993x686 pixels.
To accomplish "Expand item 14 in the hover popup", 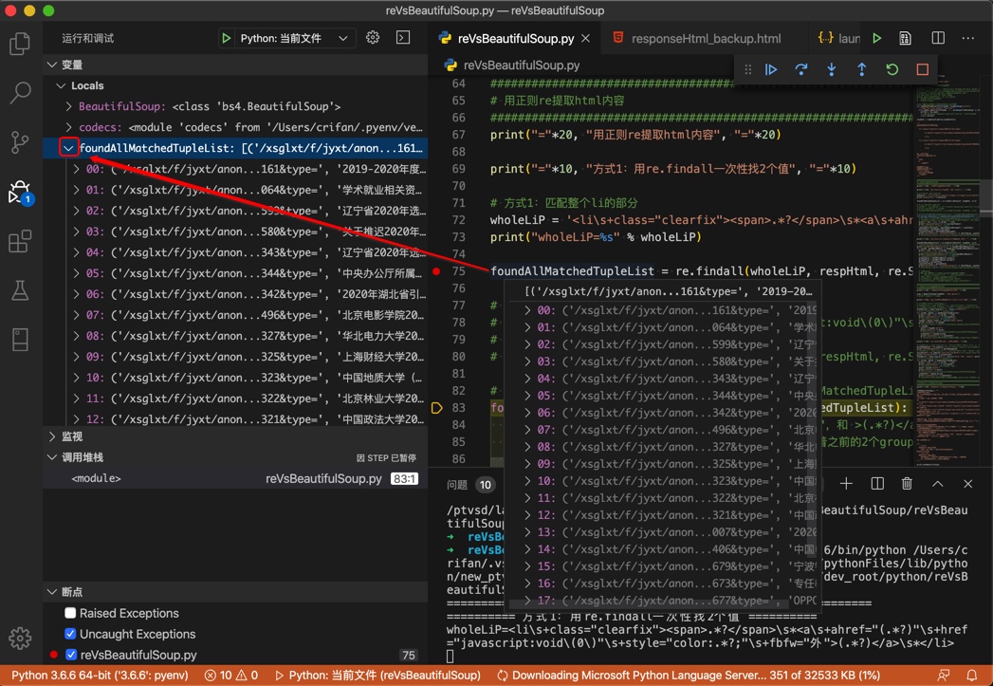I will coord(527,549).
